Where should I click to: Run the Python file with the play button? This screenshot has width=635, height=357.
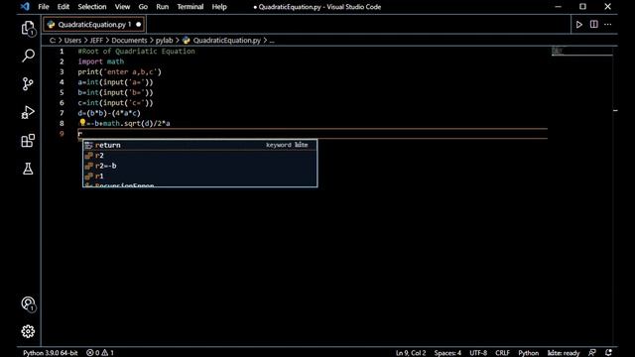click(579, 25)
